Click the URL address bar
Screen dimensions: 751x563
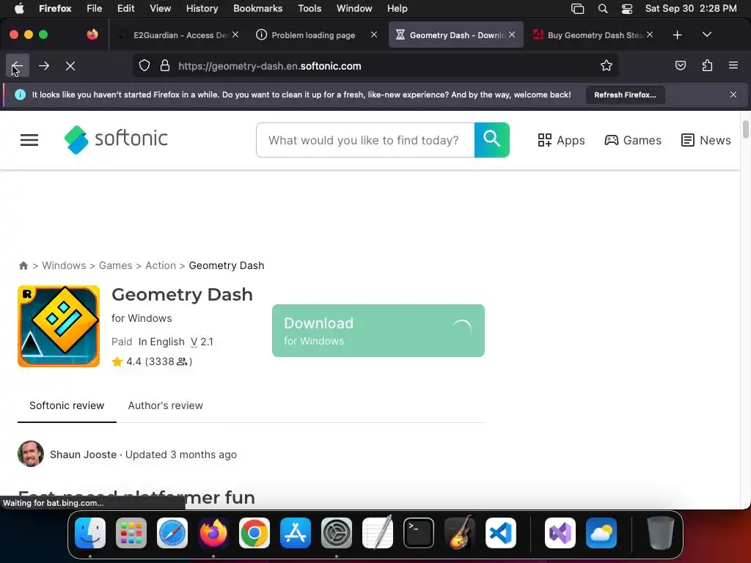pos(375,65)
